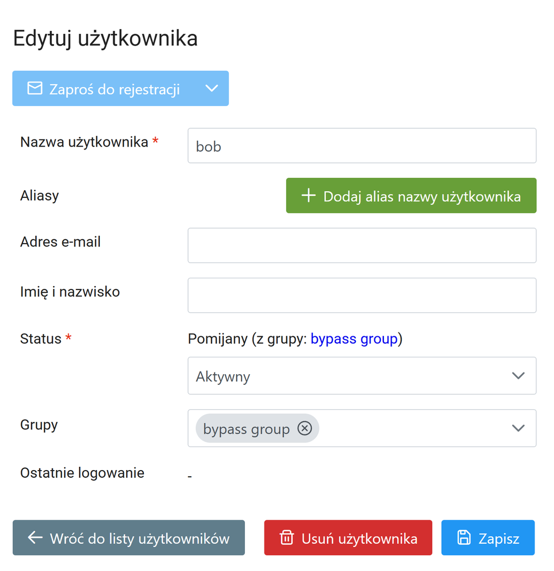Click the plus icon for adding an alias

click(x=309, y=196)
